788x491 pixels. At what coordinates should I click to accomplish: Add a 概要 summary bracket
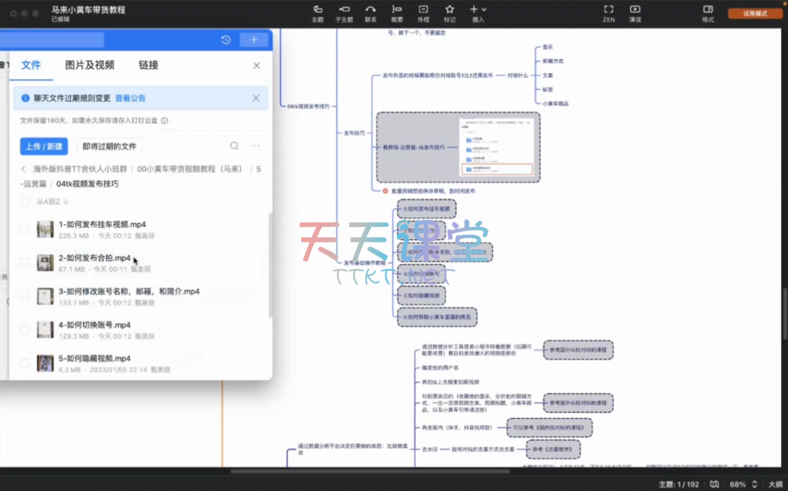396,12
